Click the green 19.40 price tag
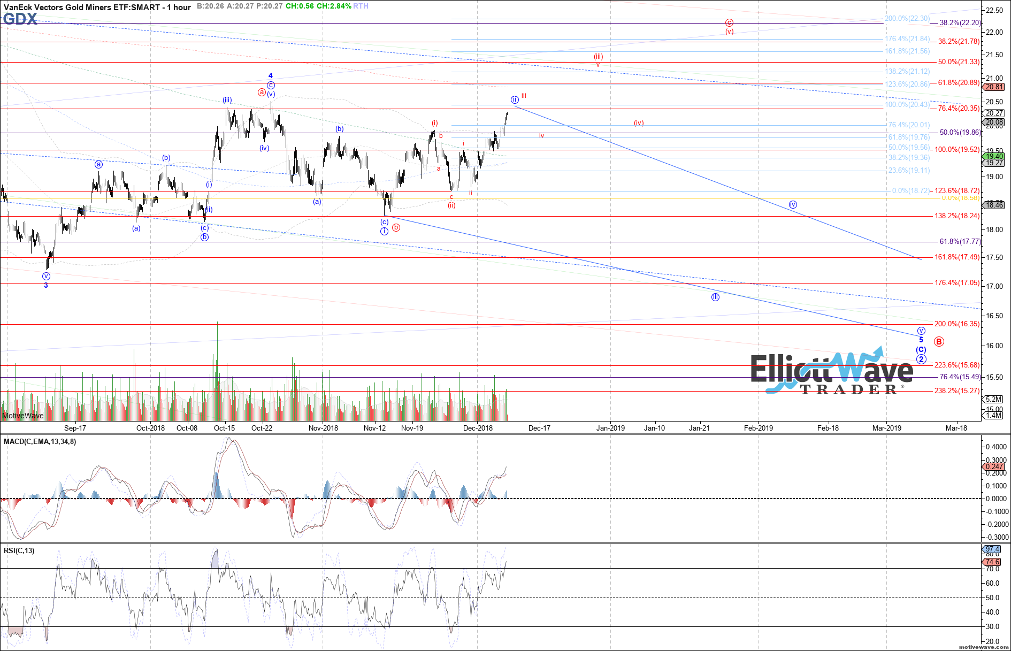The width and height of the screenshot is (1011, 651). [994, 156]
